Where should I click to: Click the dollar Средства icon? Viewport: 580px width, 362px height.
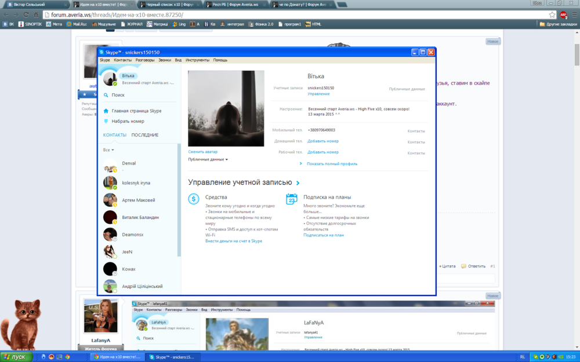point(194,199)
